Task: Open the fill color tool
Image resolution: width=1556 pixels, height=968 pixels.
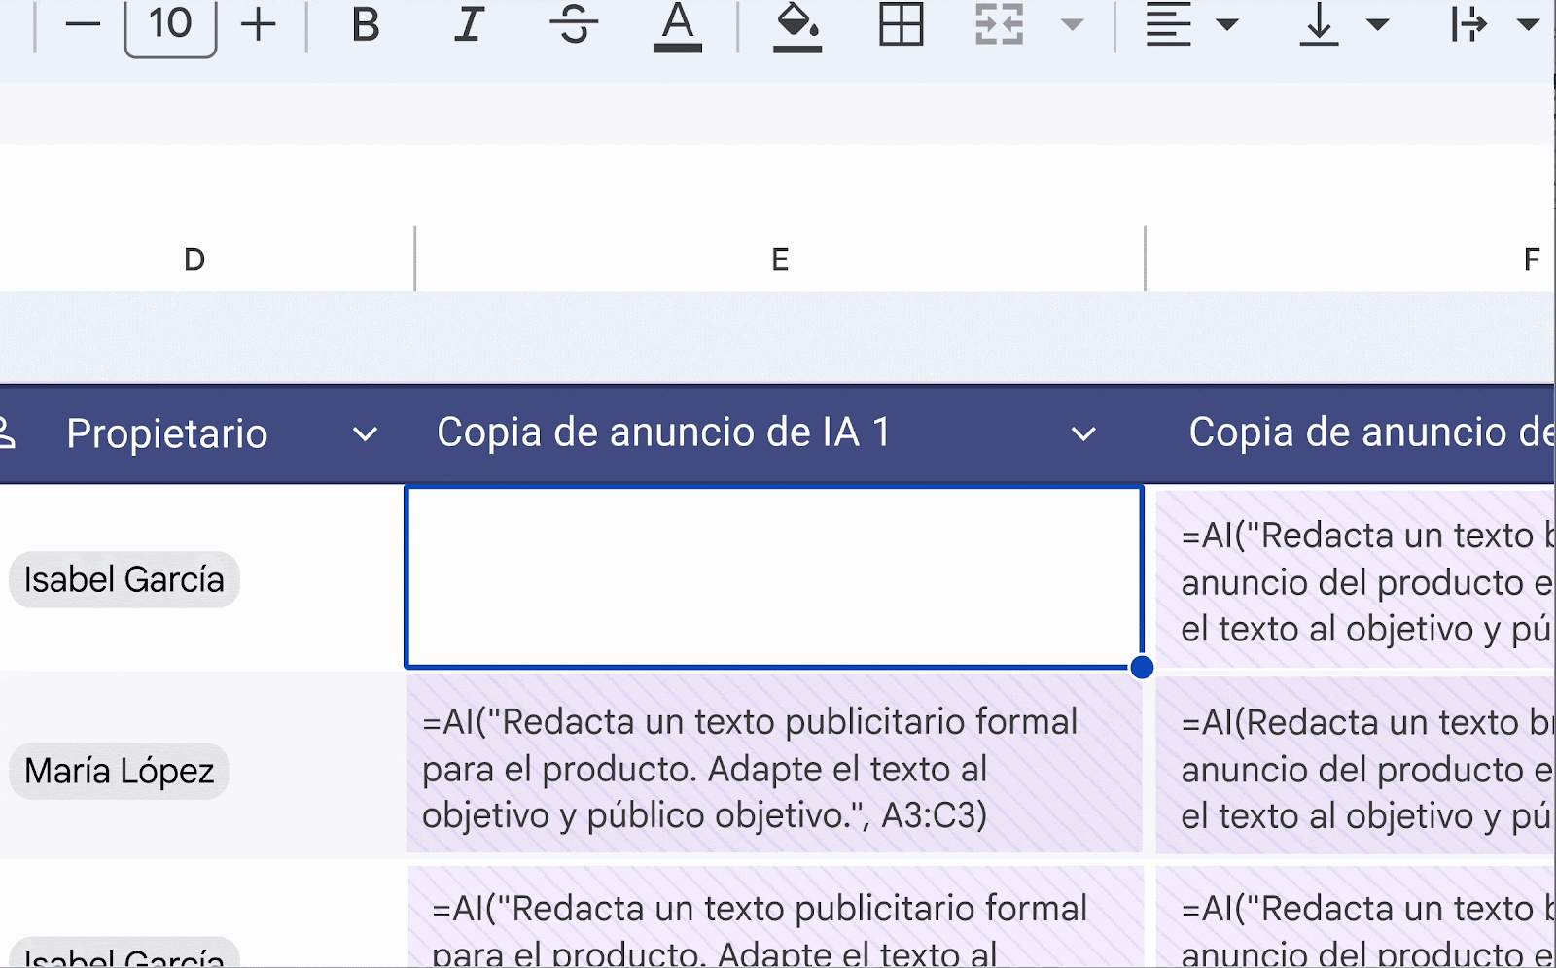Action: click(x=797, y=26)
